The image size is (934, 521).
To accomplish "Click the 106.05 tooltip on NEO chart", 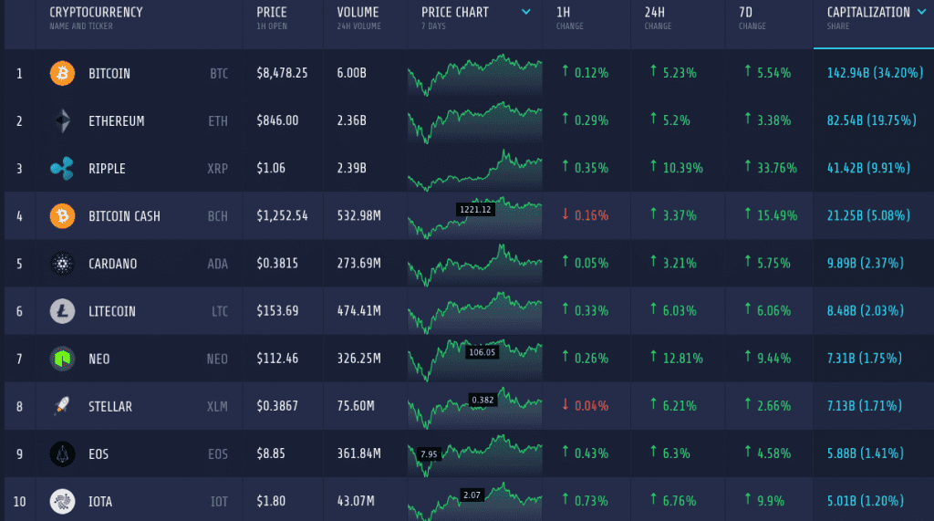I will tap(482, 352).
